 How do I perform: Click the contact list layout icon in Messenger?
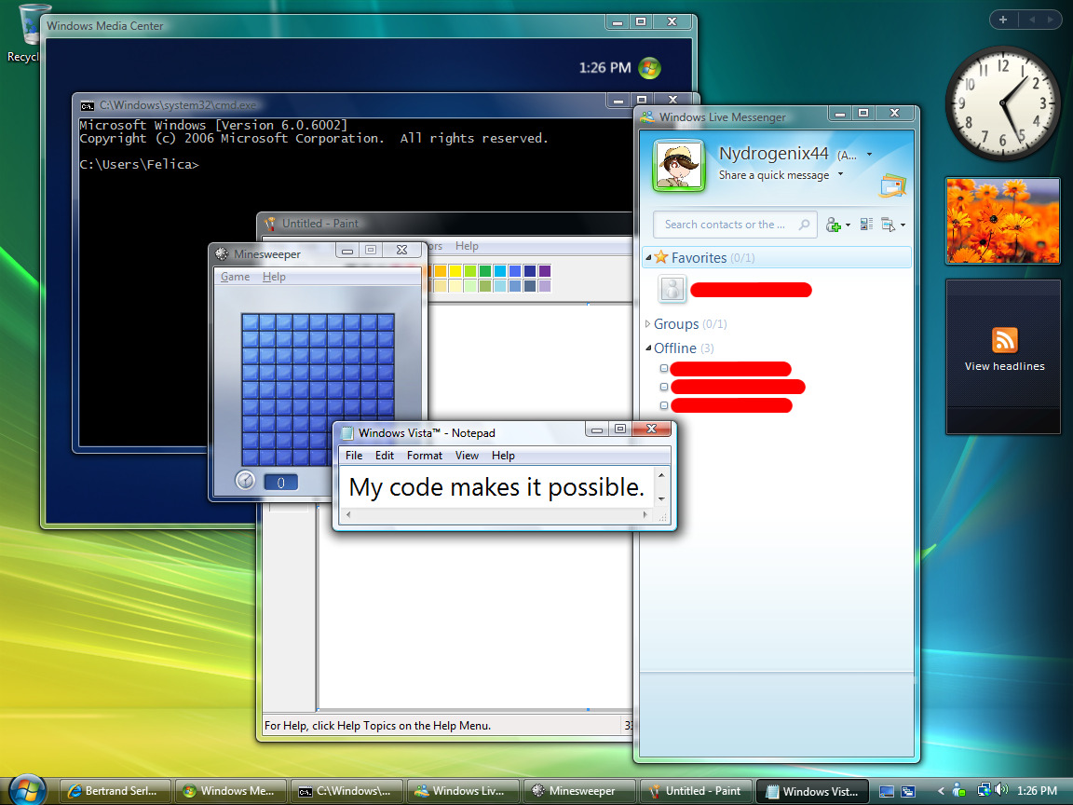point(866,225)
